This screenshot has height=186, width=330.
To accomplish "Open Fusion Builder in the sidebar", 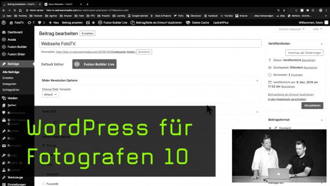I will point(17,47).
